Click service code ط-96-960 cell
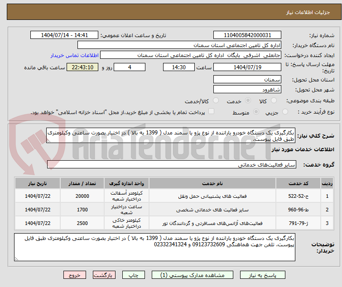The image size is (342, 287). tap(298, 210)
